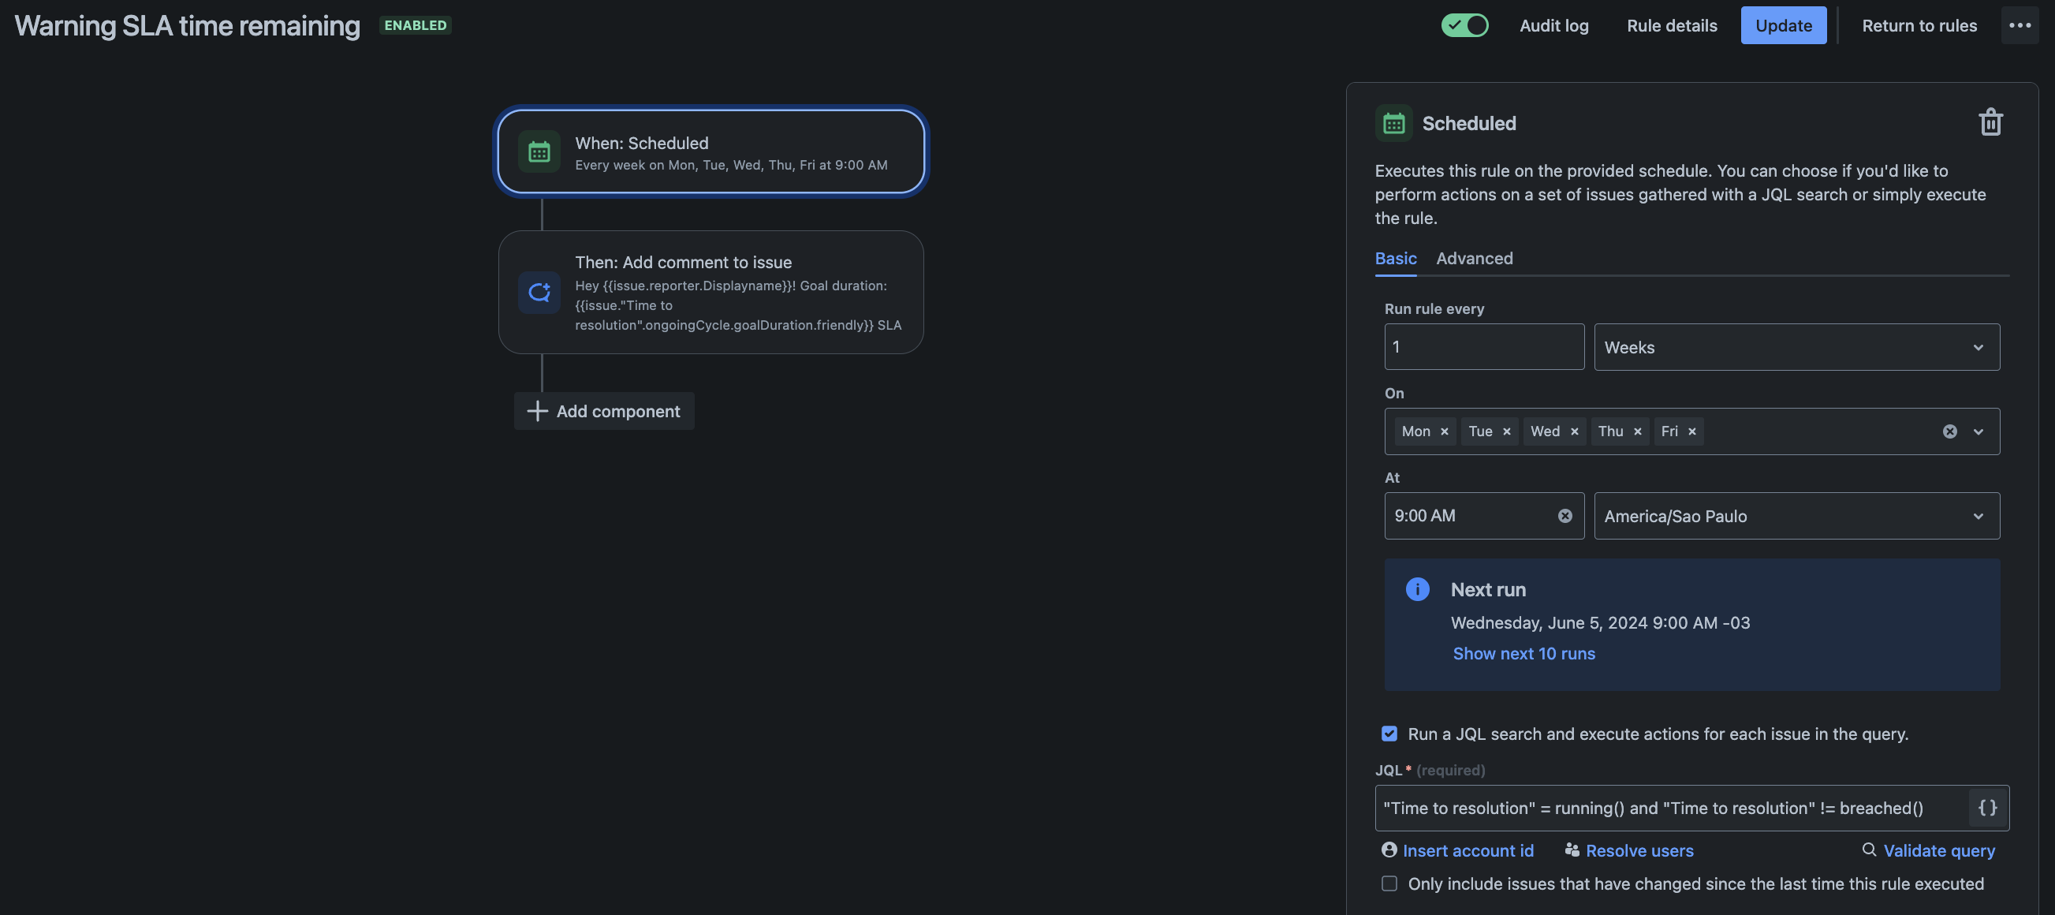The height and width of the screenshot is (915, 2055).
Task: Click the Add comment action icon
Action: point(539,293)
